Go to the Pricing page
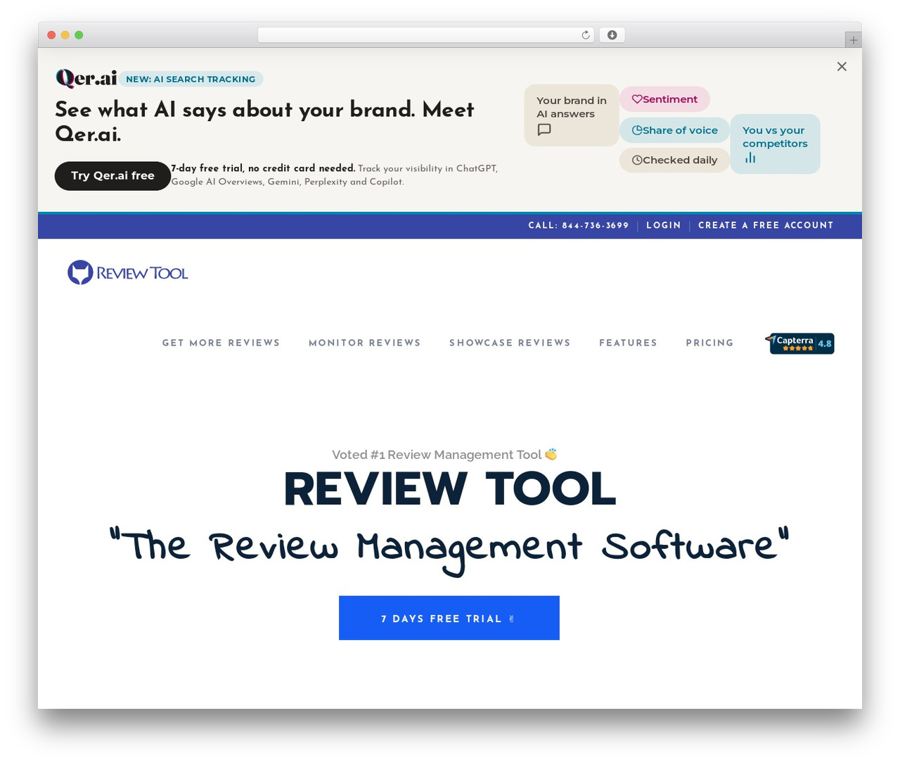Viewport: 900px width, 763px height. pos(709,343)
